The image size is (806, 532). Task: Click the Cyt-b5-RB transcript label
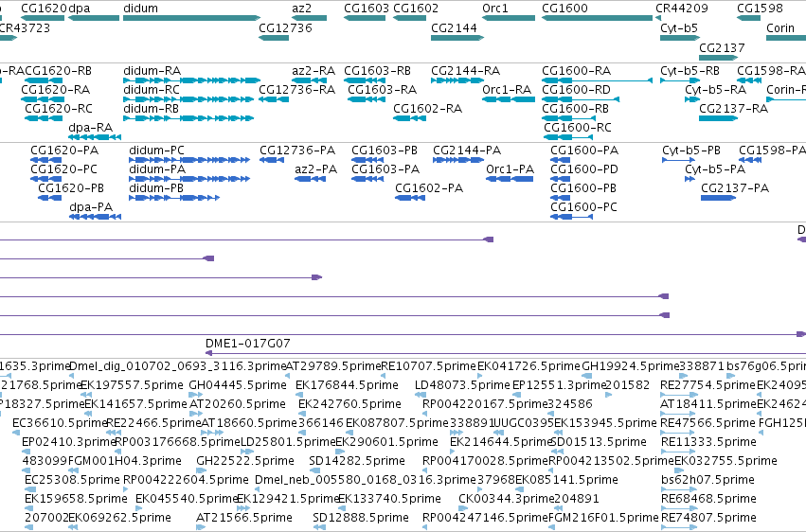pyautogui.click(x=690, y=71)
